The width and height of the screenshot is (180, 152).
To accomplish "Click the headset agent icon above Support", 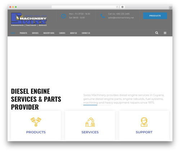I will point(144,122).
